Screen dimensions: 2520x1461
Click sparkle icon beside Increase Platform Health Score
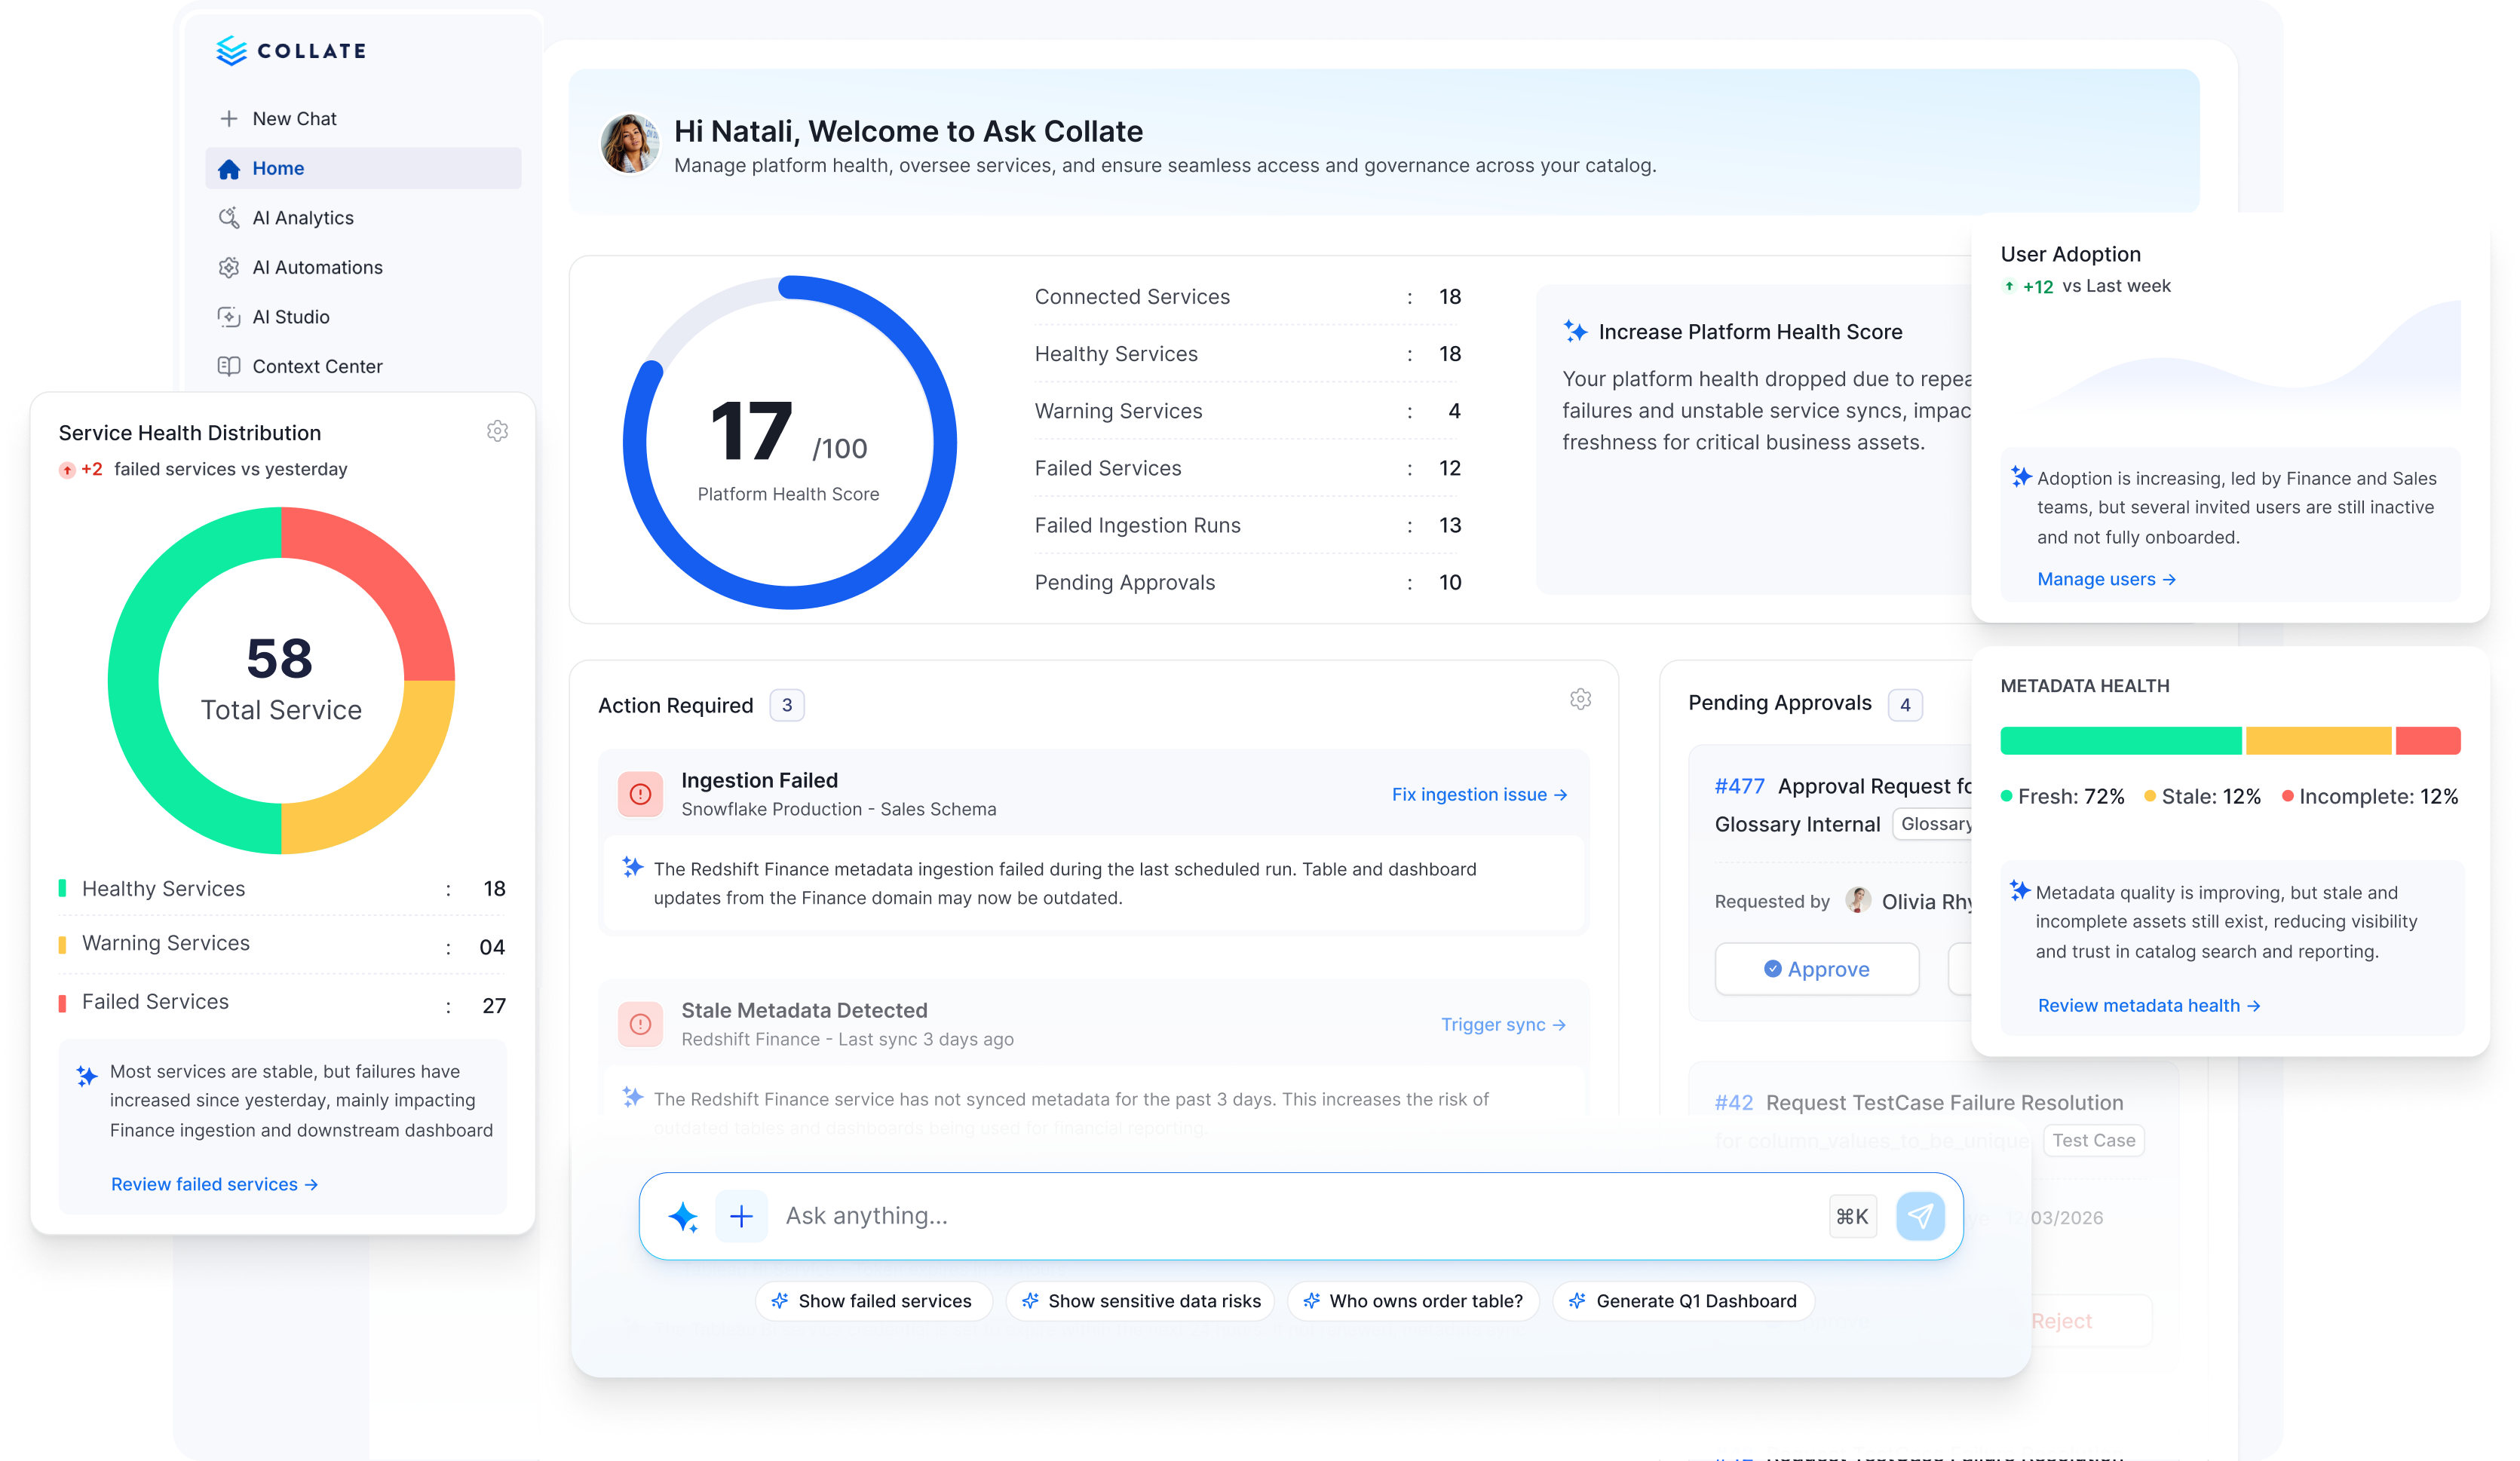click(1575, 331)
